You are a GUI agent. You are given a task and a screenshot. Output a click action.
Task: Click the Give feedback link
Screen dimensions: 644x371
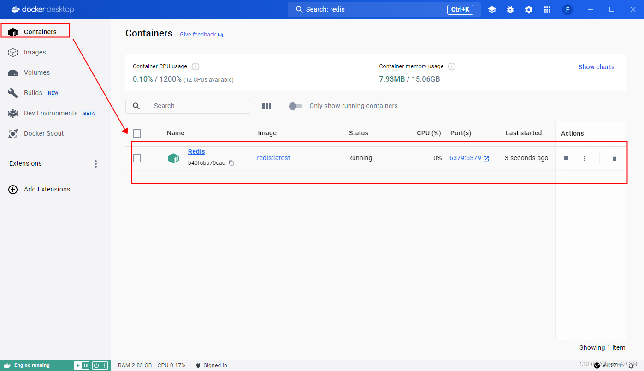point(198,35)
